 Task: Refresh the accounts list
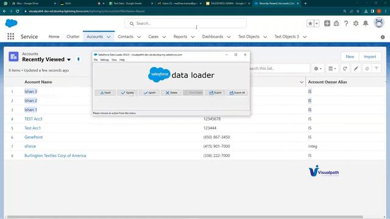345,69
